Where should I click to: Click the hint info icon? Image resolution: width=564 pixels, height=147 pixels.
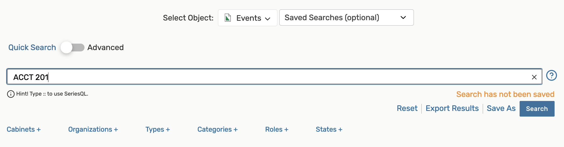tap(11, 94)
